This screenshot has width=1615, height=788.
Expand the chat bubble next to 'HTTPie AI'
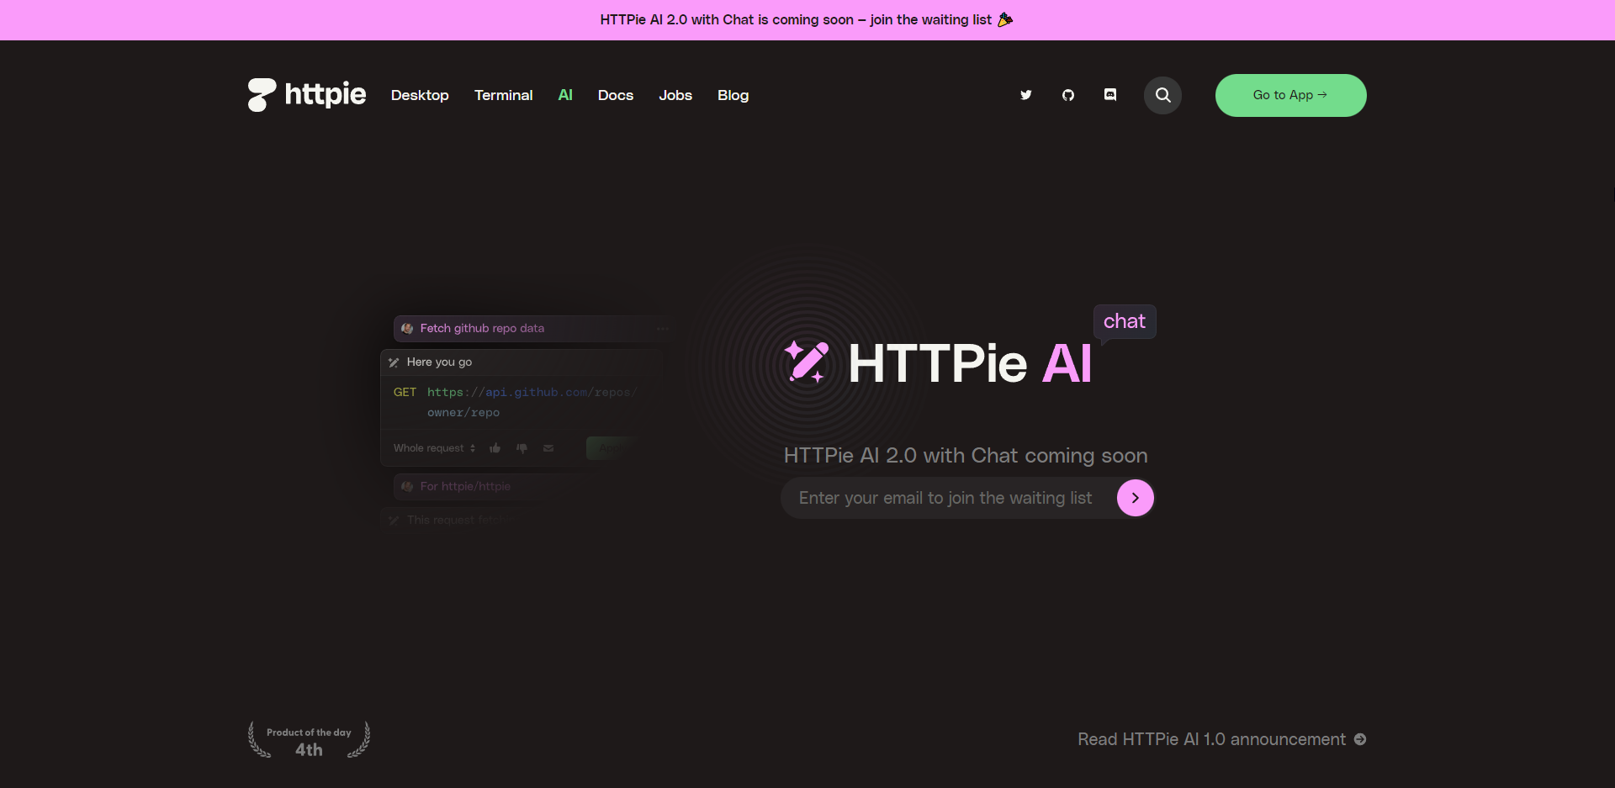click(x=1125, y=321)
